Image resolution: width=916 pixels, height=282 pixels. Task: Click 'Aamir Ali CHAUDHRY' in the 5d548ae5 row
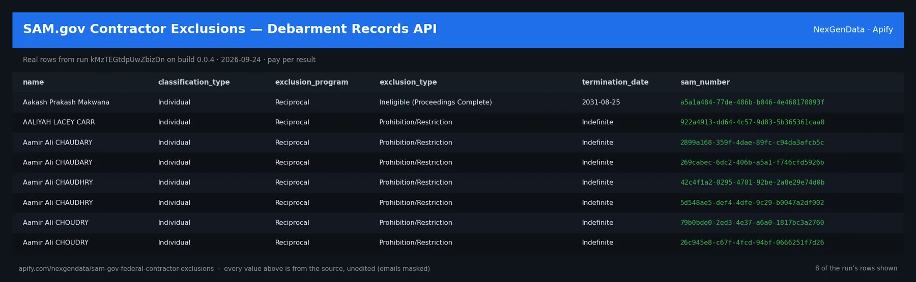[x=58, y=203]
